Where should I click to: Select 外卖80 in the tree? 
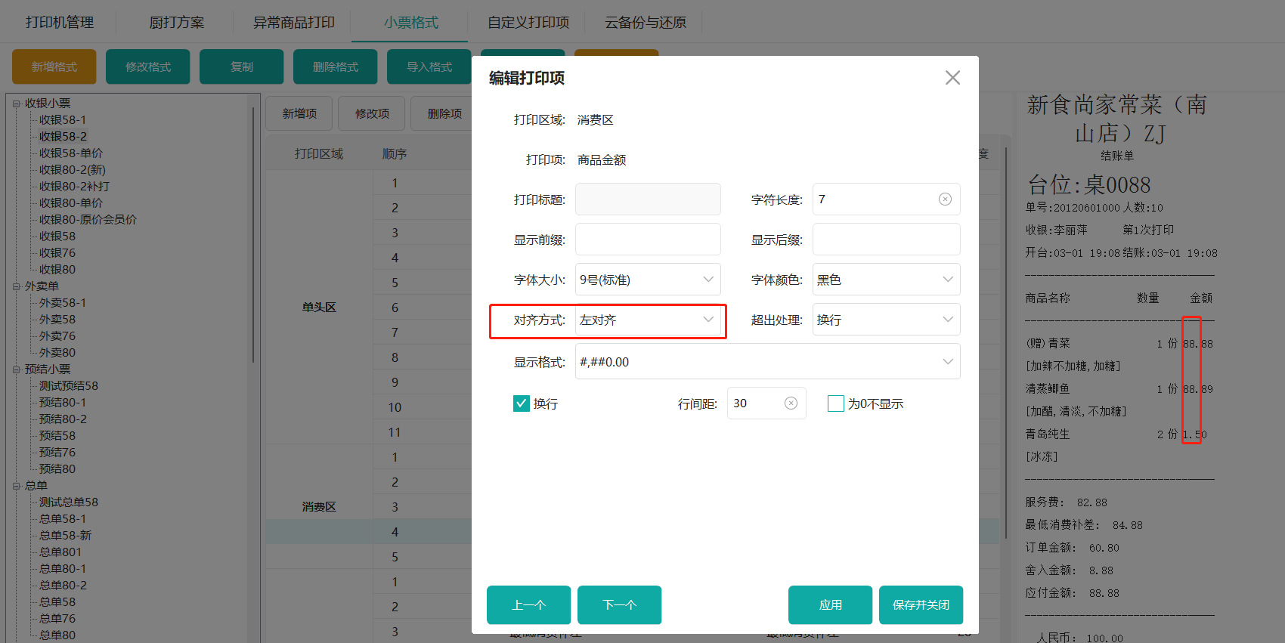(57, 353)
